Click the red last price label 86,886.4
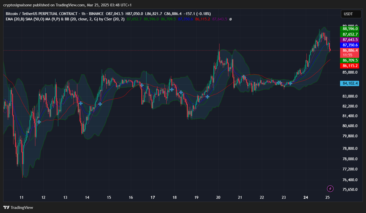 point(349,50)
